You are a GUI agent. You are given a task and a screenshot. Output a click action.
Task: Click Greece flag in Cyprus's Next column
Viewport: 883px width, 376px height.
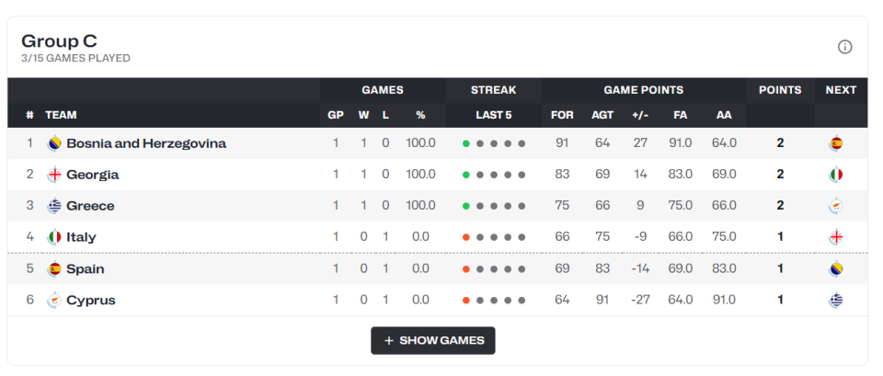pos(835,301)
